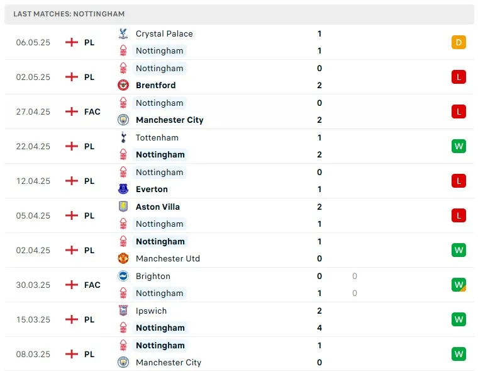Click the orange D result badge
The height and width of the screenshot is (371, 478).
click(459, 42)
